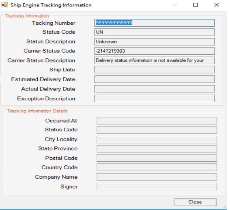Viewport: 230px width, 210px height.
Task: Click the Country Code field
Action: pyautogui.click(x=157, y=167)
